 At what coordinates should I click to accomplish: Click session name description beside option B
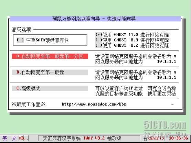(x=136, y=72)
